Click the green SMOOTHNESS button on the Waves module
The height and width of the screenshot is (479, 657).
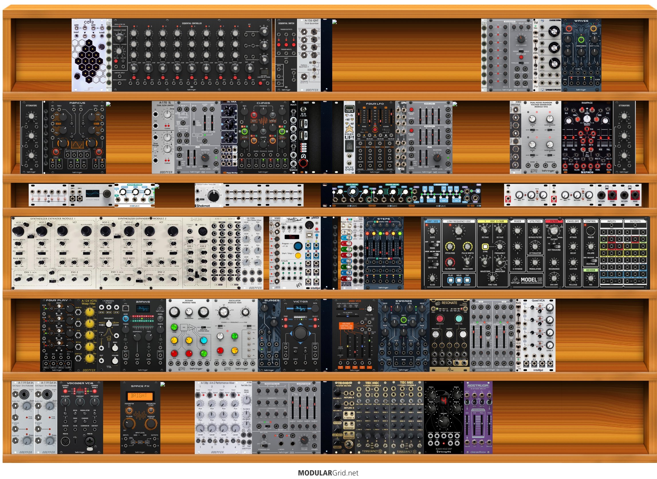tap(581, 40)
